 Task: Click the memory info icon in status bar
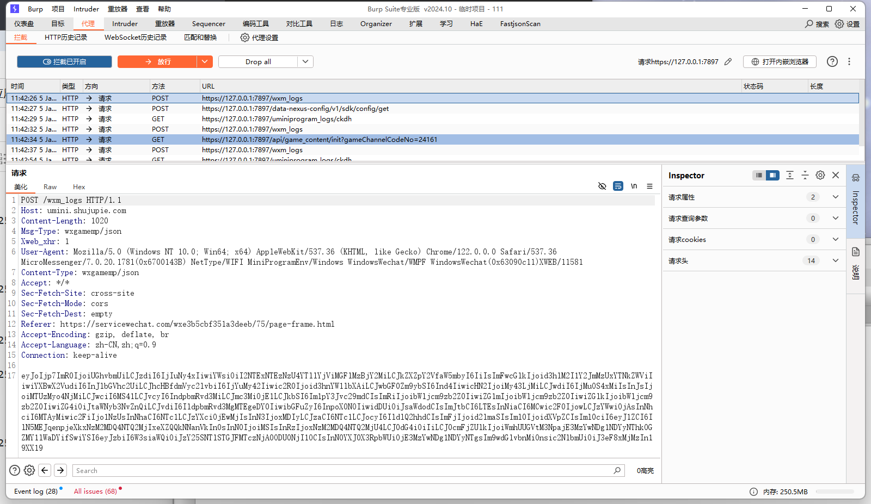click(x=753, y=491)
